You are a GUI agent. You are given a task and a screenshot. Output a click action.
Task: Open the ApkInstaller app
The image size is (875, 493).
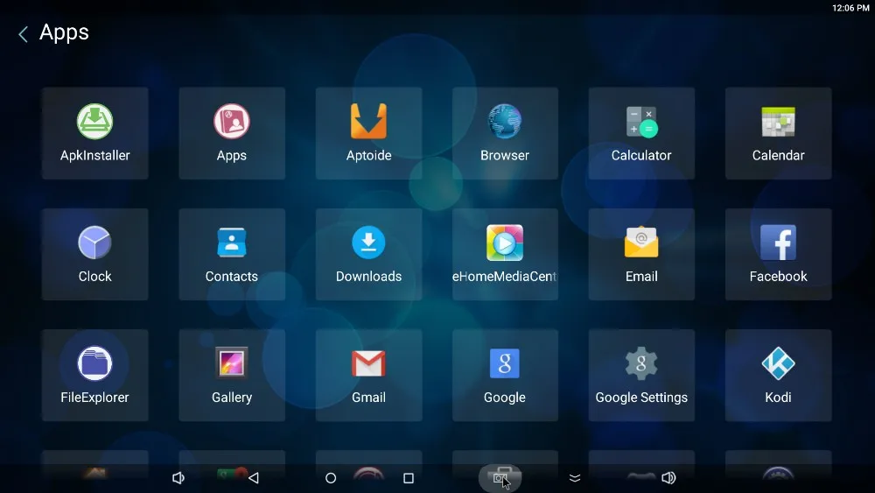tap(94, 133)
